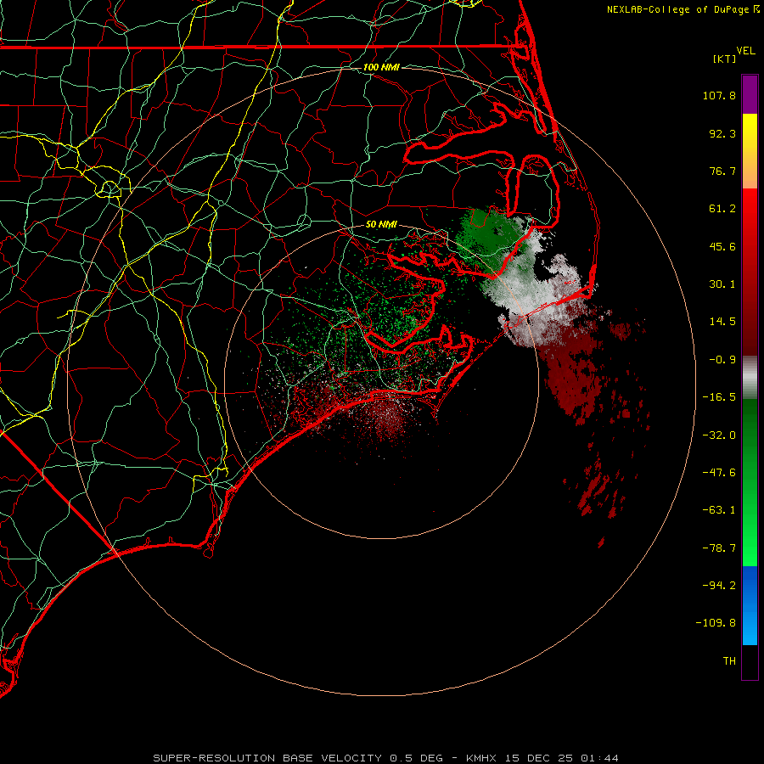Click the -47.6 velocity scale value

click(x=719, y=473)
